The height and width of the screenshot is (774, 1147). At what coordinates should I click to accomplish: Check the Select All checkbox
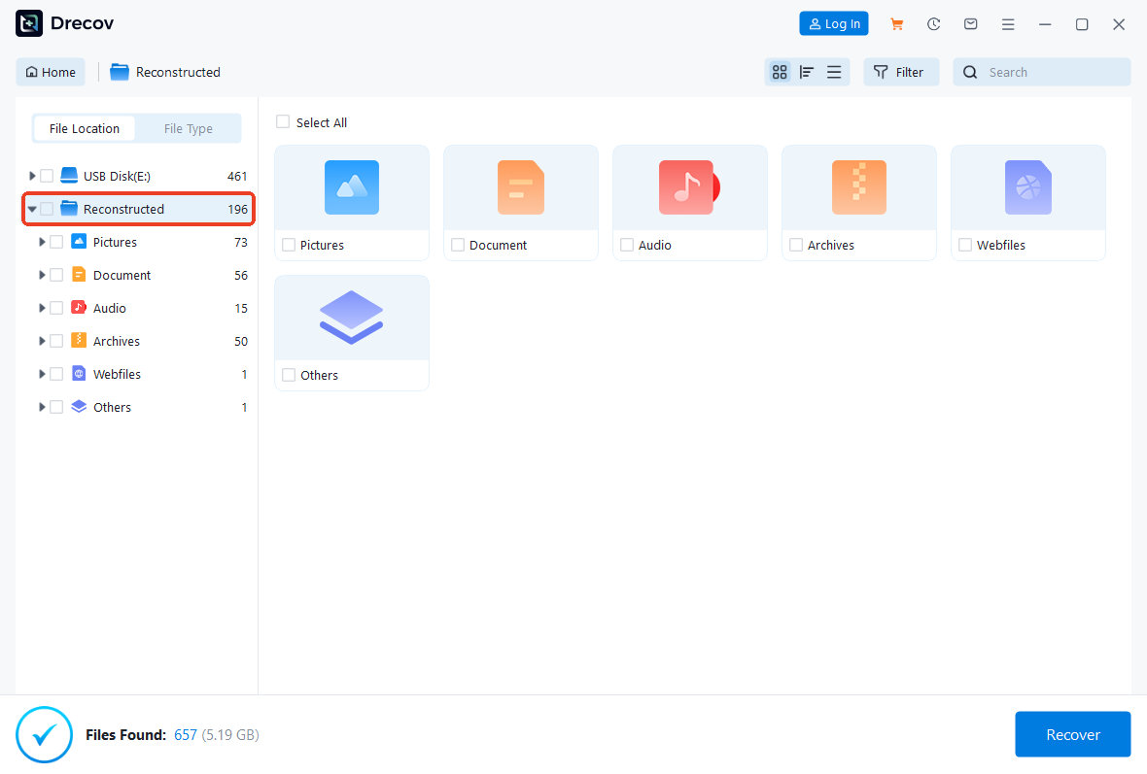(283, 122)
